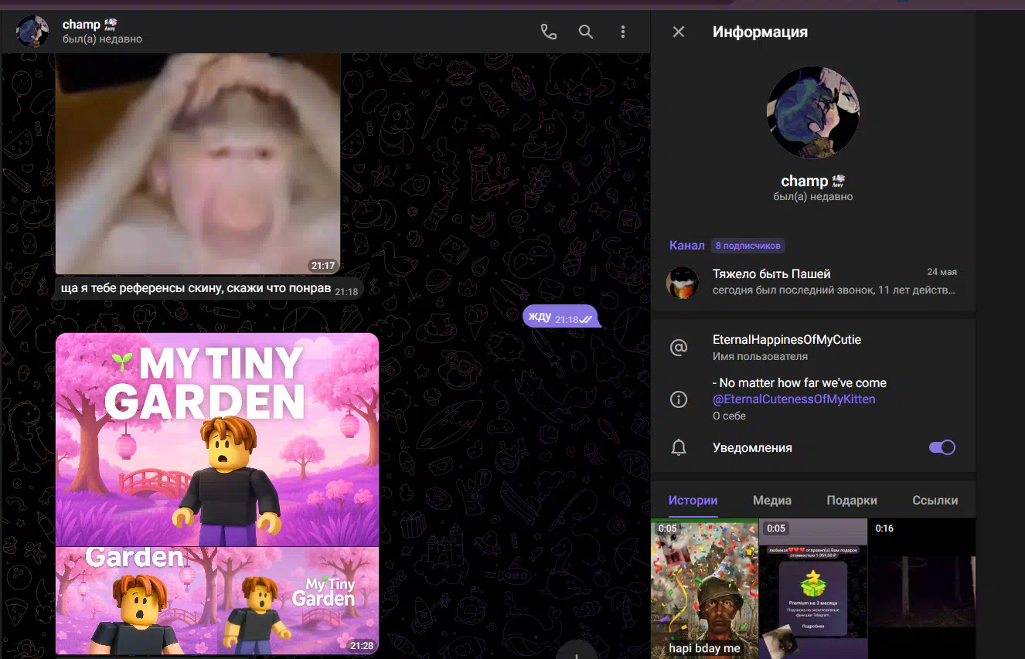The width and height of the screenshot is (1025, 659).
Task: Click champ's avatar in chat header
Action: click(32, 32)
